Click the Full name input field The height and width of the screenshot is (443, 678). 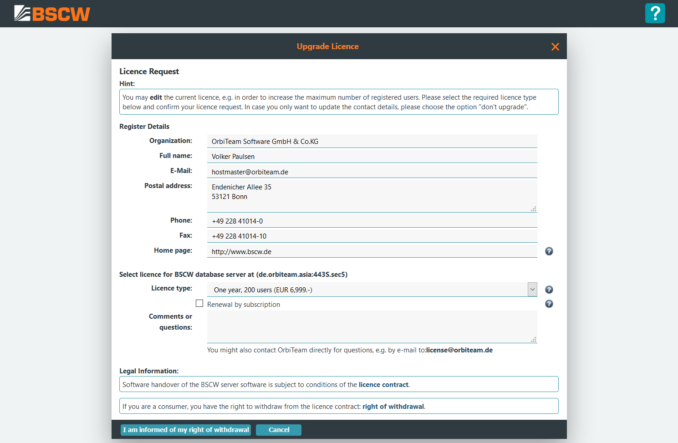pyautogui.click(x=372, y=156)
